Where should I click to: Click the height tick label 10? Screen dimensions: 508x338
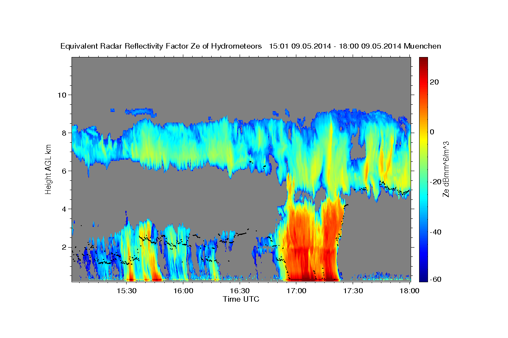(x=62, y=95)
